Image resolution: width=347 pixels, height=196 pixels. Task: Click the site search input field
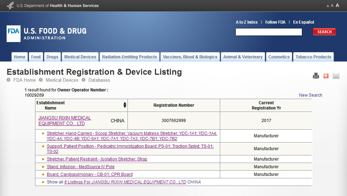click(268, 32)
